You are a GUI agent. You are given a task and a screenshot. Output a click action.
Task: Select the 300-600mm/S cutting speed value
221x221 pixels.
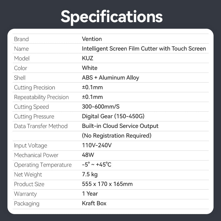click(x=101, y=107)
